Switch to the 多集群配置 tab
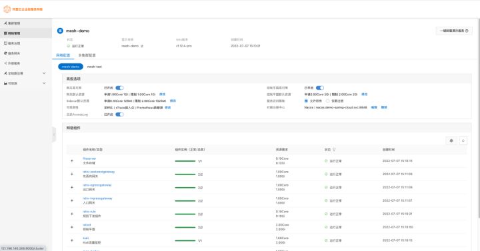 point(87,55)
